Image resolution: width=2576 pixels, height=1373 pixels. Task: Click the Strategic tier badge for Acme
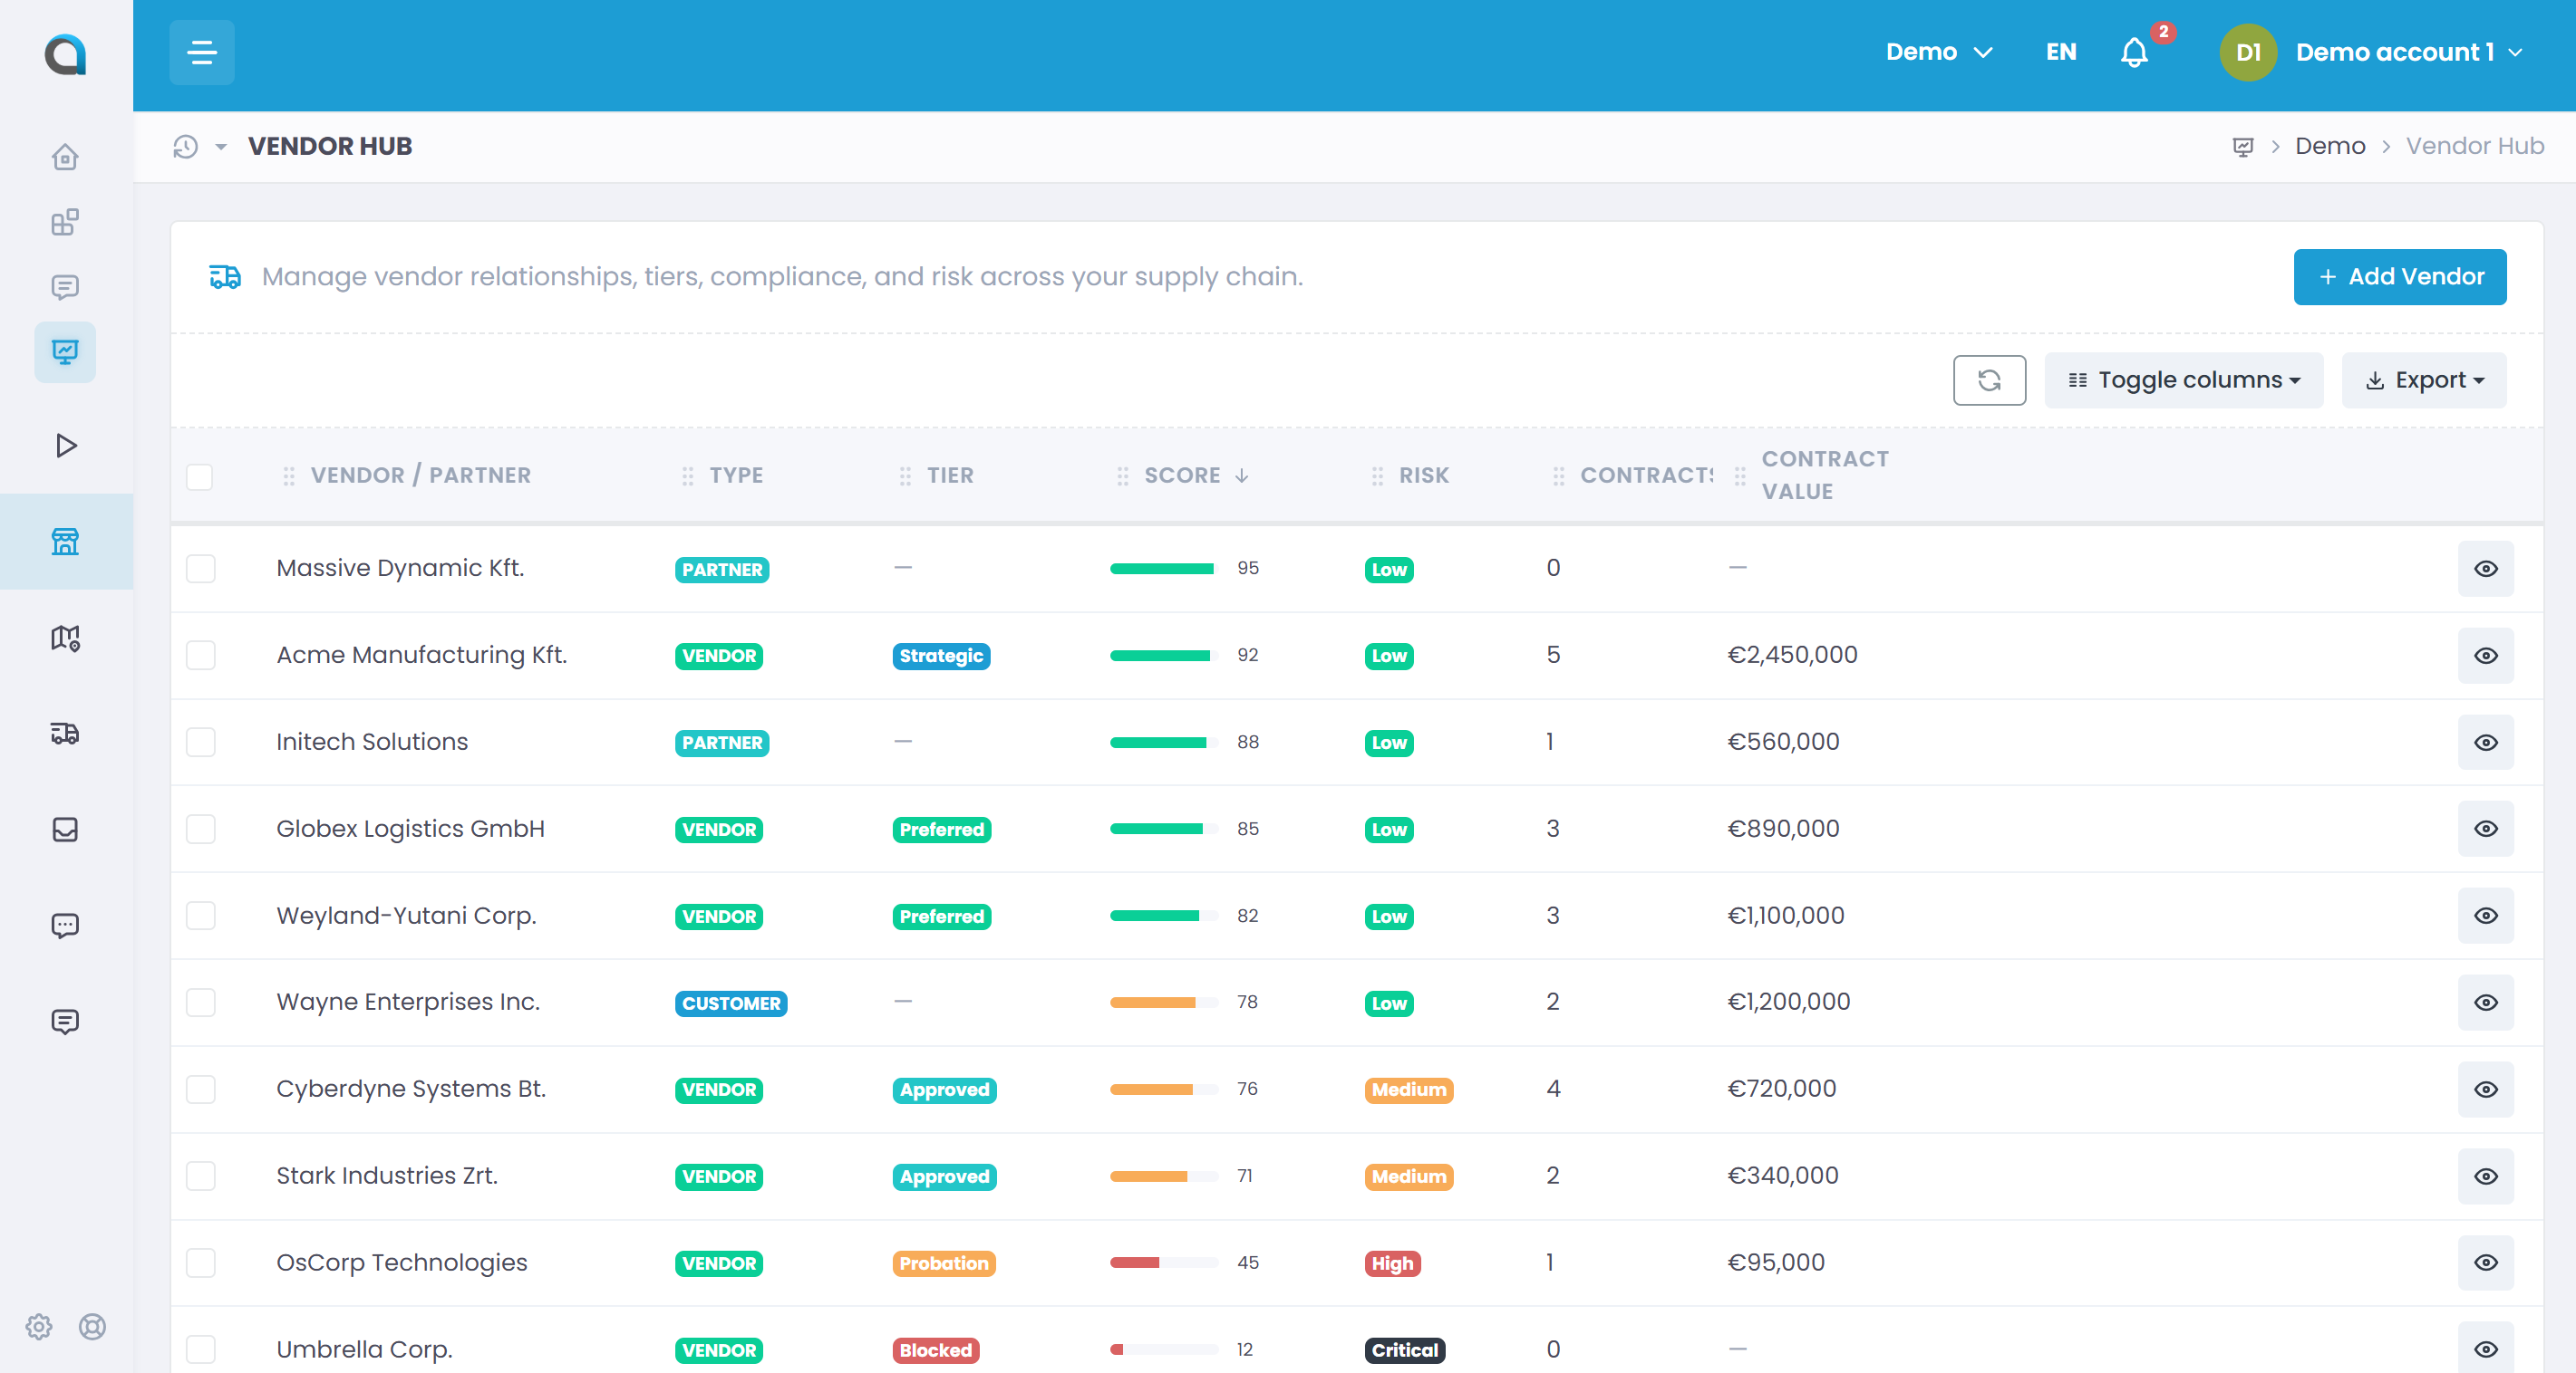[x=941, y=656]
